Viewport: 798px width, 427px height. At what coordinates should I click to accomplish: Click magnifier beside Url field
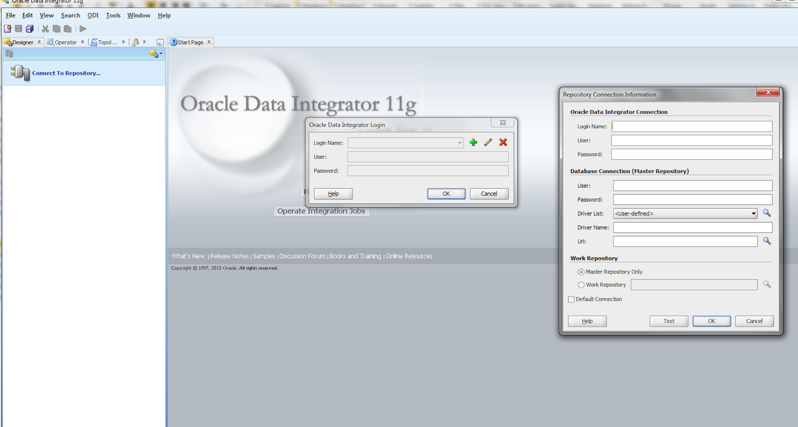click(767, 241)
